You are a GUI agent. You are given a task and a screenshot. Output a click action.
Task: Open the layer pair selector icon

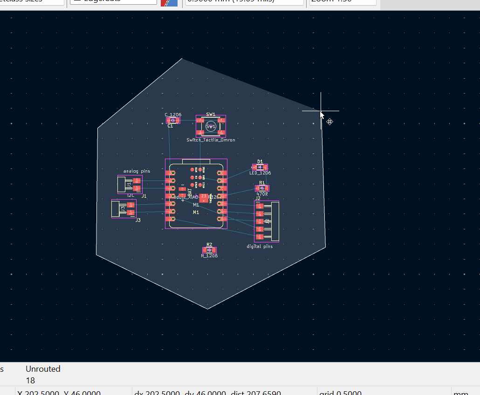(169, 2)
